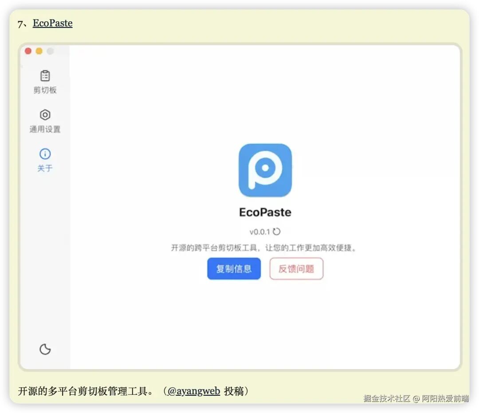Click the check-for-update refresh icon beside v0.0.1
Screen dimensions: 479x413
point(276,232)
